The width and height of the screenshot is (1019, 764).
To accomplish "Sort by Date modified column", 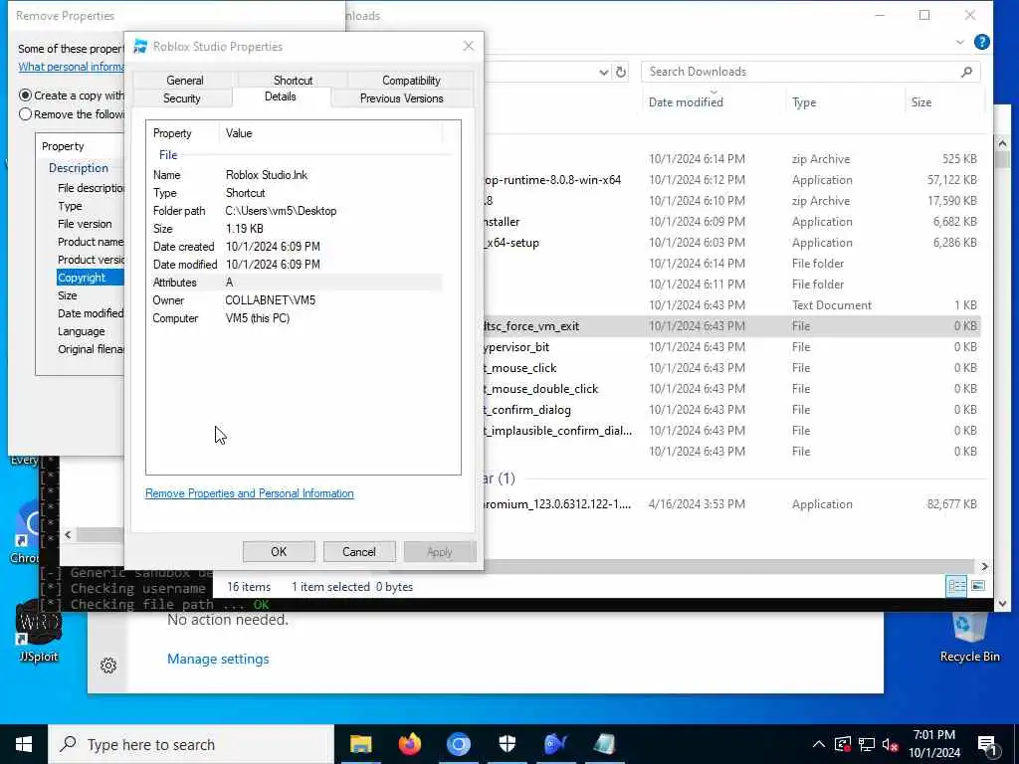I will [x=686, y=102].
